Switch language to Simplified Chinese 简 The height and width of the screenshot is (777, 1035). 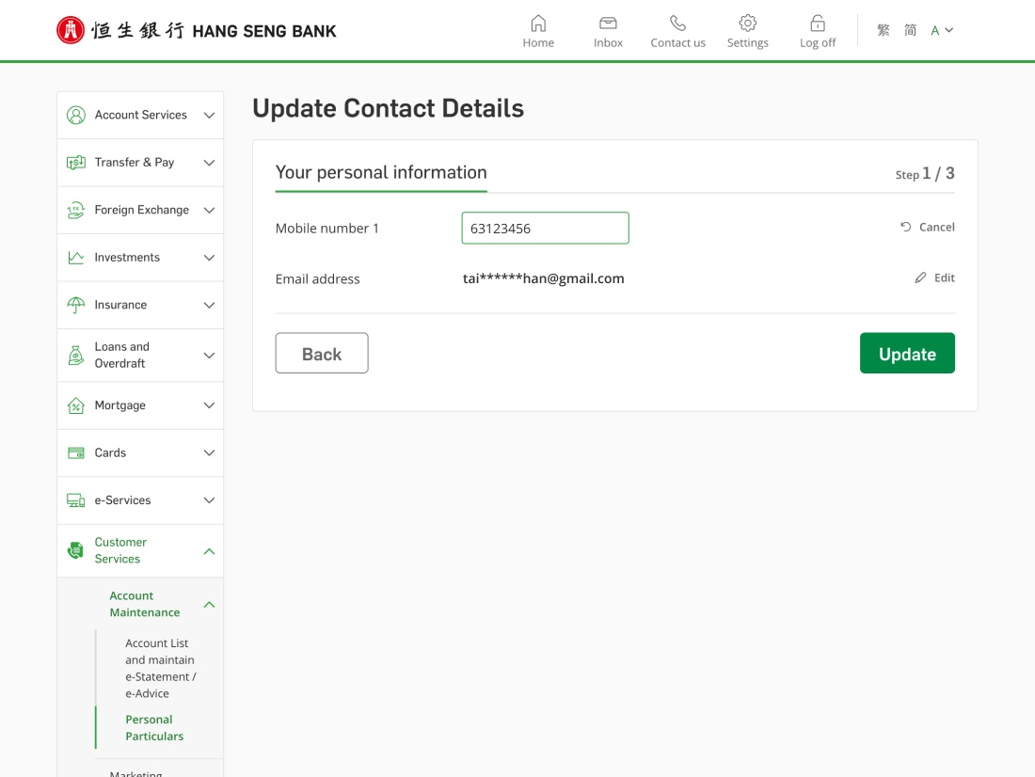(910, 30)
